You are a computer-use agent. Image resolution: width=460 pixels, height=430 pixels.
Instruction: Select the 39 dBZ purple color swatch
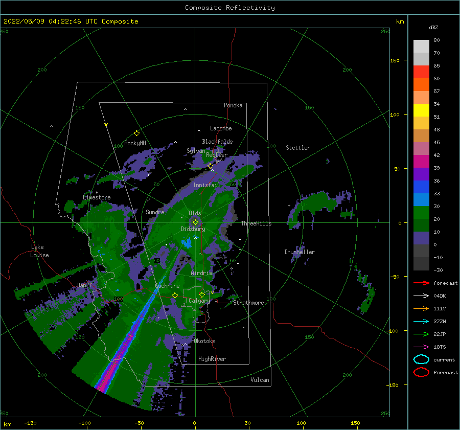tap(421, 174)
